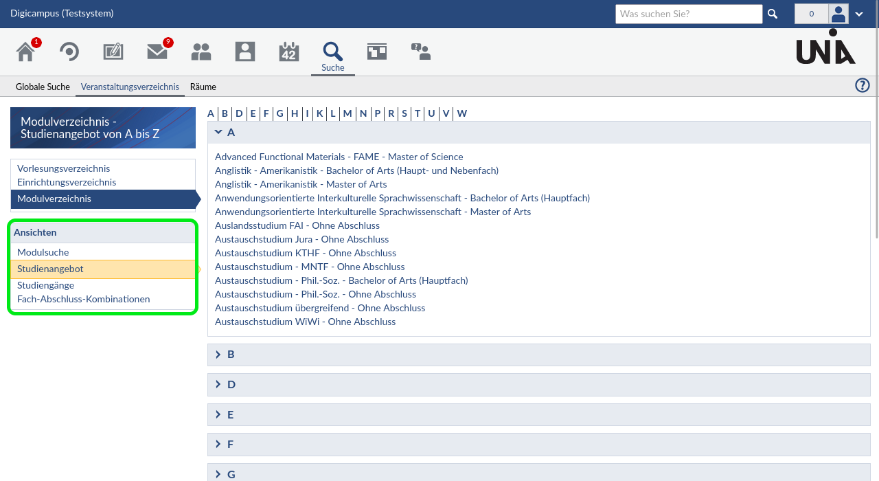
Task: Click the profile portrait icon in navigation
Action: pyautogui.click(x=245, y=52)
